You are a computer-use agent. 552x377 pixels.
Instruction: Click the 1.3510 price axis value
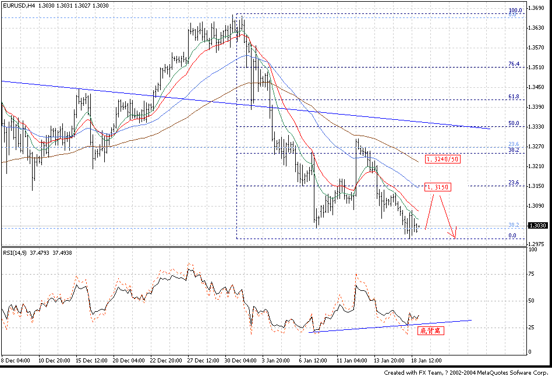coord(536,67)
